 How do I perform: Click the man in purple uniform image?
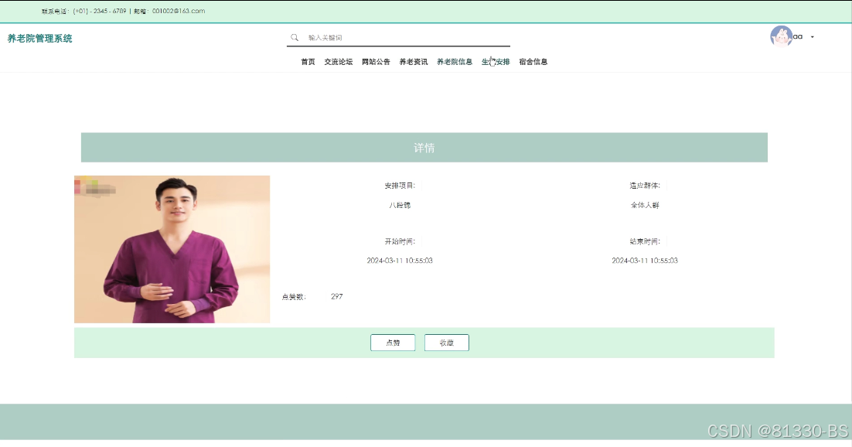[x=172, y=249]
